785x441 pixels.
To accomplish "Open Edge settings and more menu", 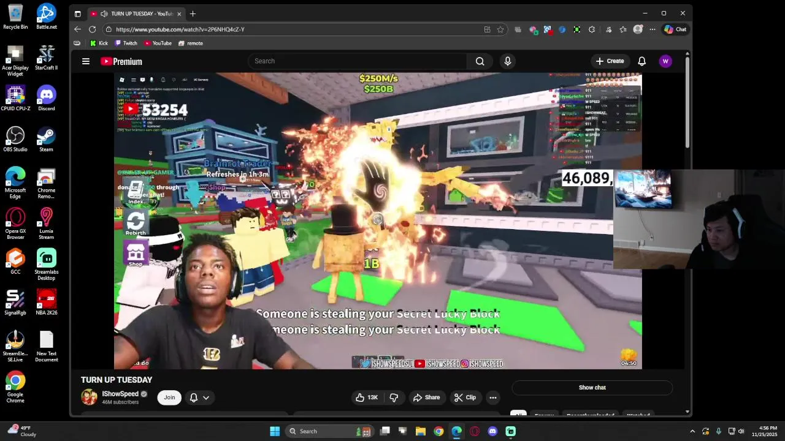I will pos(653,29).
